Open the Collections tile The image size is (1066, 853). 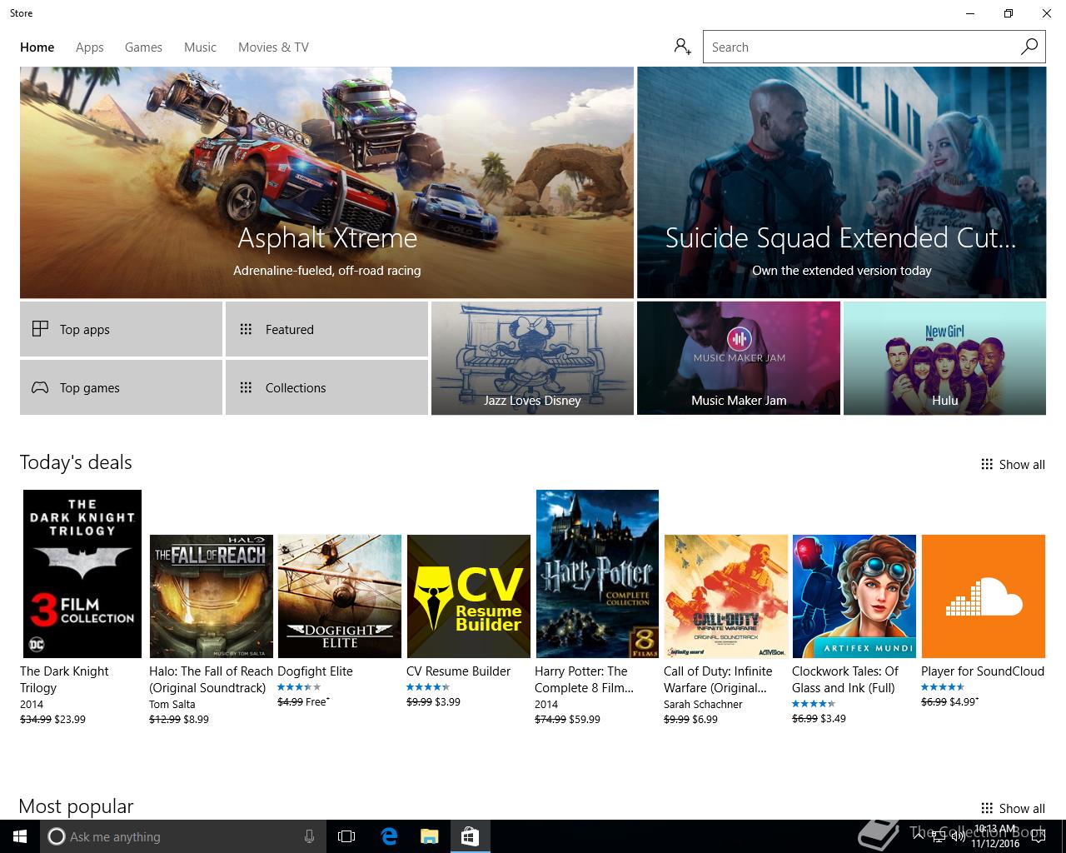pyautogui.click(x=326, y=387)
